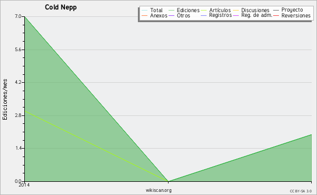This screenshot has width=317, height=195.
Task: Click the red Reversiones legend line swatch
Action: 276,15
